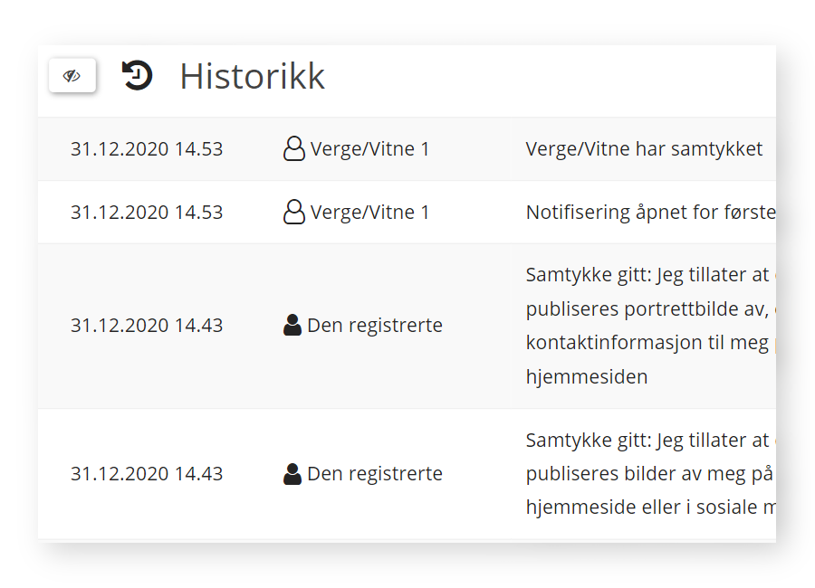Click the solid user icon in the 'publiseres bilder av meg' row
815x588 pixels.
click(x=292, y=474)
